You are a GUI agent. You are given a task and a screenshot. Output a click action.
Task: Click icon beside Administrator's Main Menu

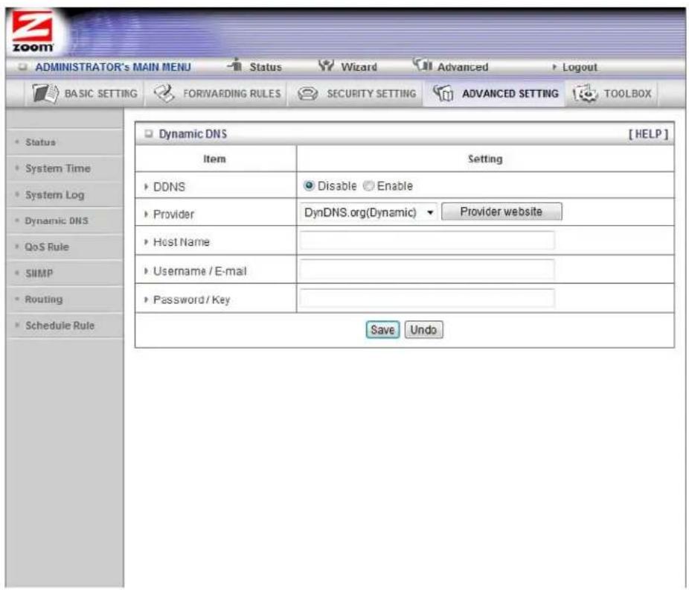pos(23,67)
